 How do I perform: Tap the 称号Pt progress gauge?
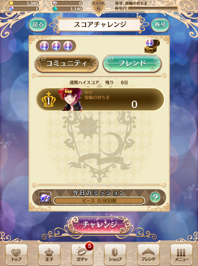coord(153,8)
